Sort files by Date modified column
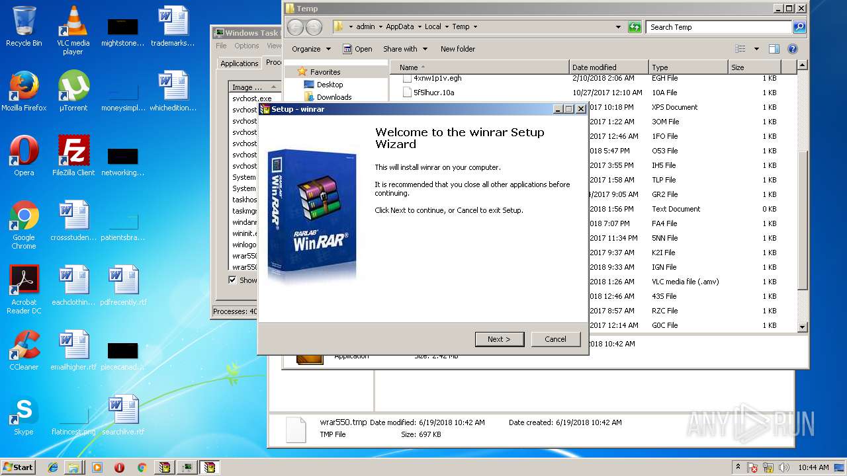Image resolution: width=847 pixels, height=476 pixels. coord(609,67)
